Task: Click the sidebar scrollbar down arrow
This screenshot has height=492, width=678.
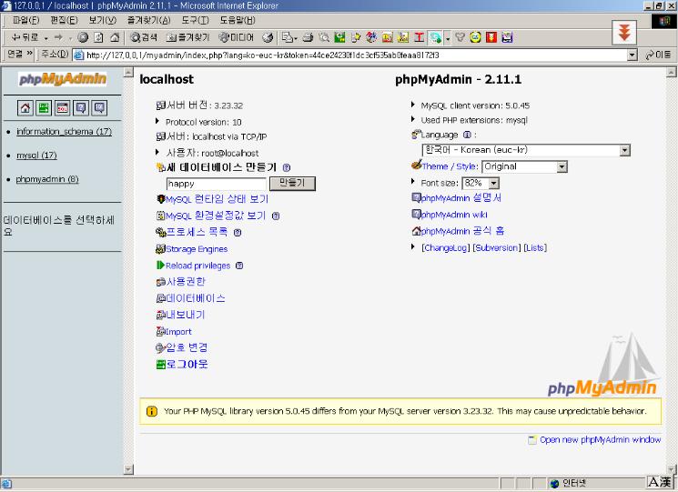Action: click(x=128, y=468)
